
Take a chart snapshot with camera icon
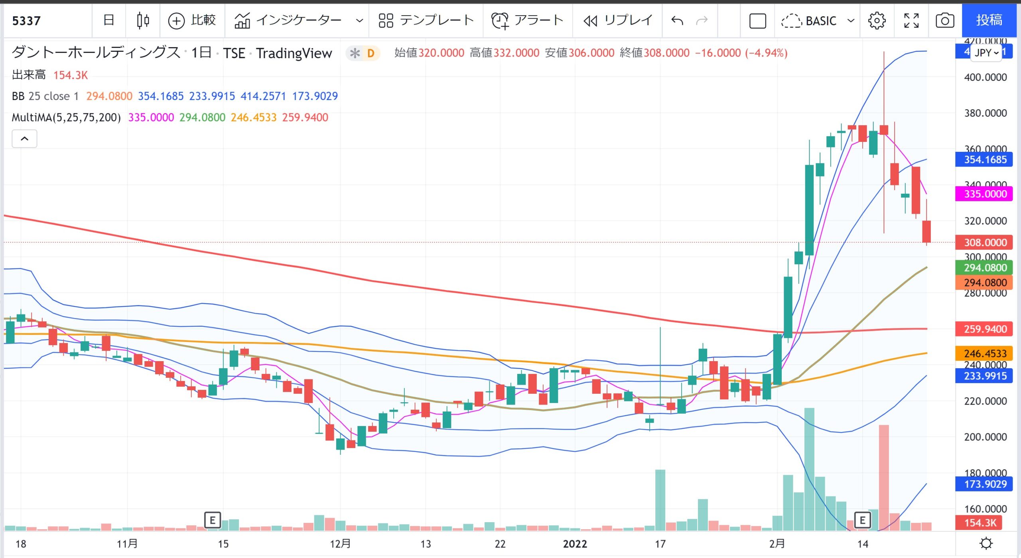945,21
